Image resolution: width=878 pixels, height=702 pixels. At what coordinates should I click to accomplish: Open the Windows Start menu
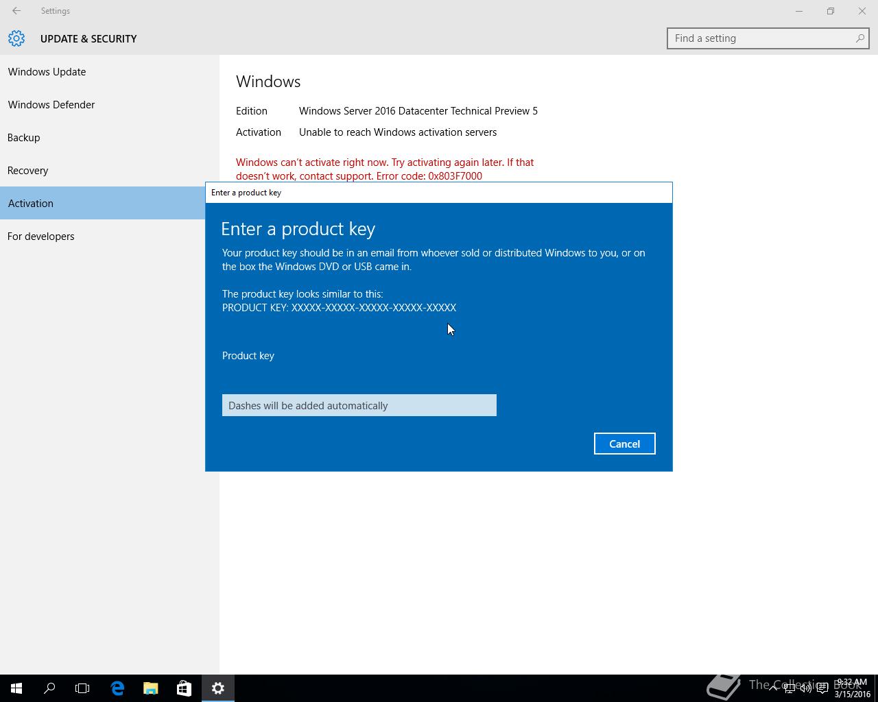pyautogui.click(x=16, y=688)
